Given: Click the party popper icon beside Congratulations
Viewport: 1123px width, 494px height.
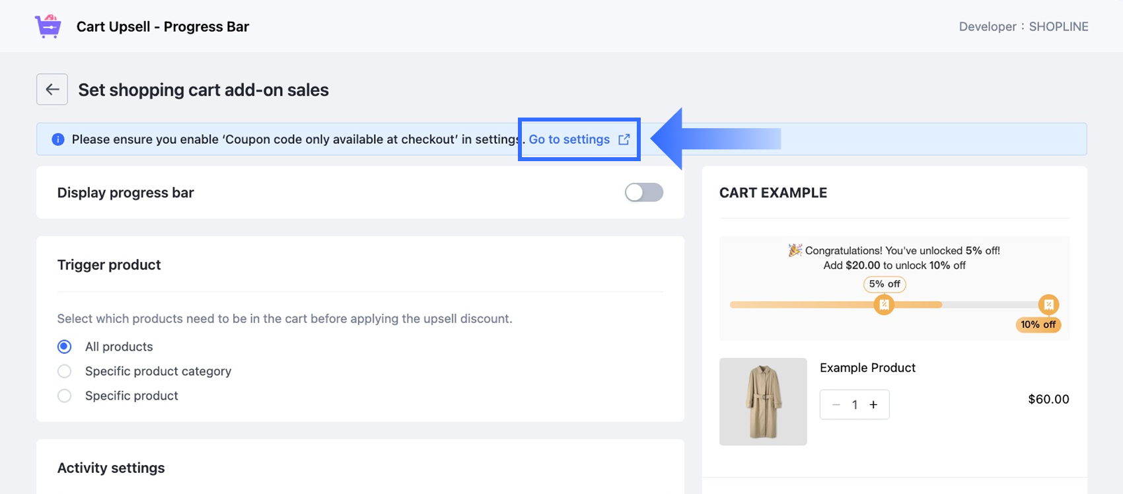Looking at the screenshot, I should [x=795, y=250].
